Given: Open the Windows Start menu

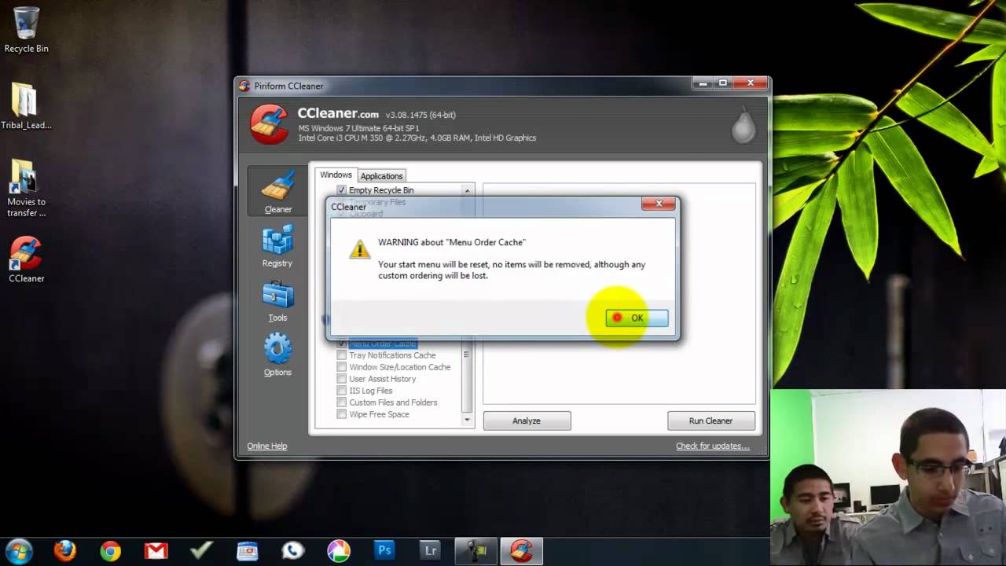Looking at the screenshot, I should pyautogui.click(x=18, y=550).
